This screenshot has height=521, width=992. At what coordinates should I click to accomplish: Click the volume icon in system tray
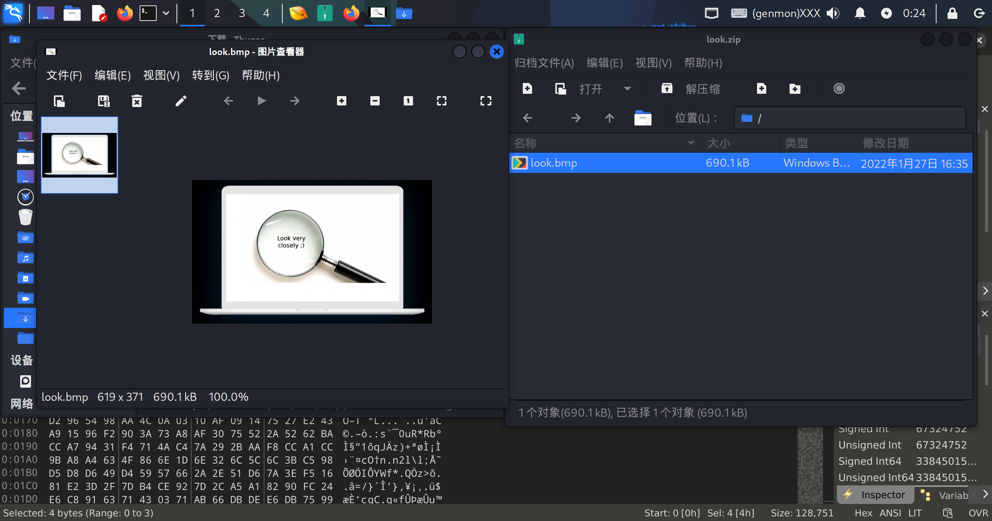click(x=833, y=13)
